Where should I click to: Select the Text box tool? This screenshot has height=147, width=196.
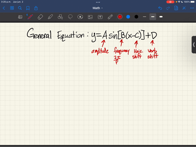tap(100, 17)
